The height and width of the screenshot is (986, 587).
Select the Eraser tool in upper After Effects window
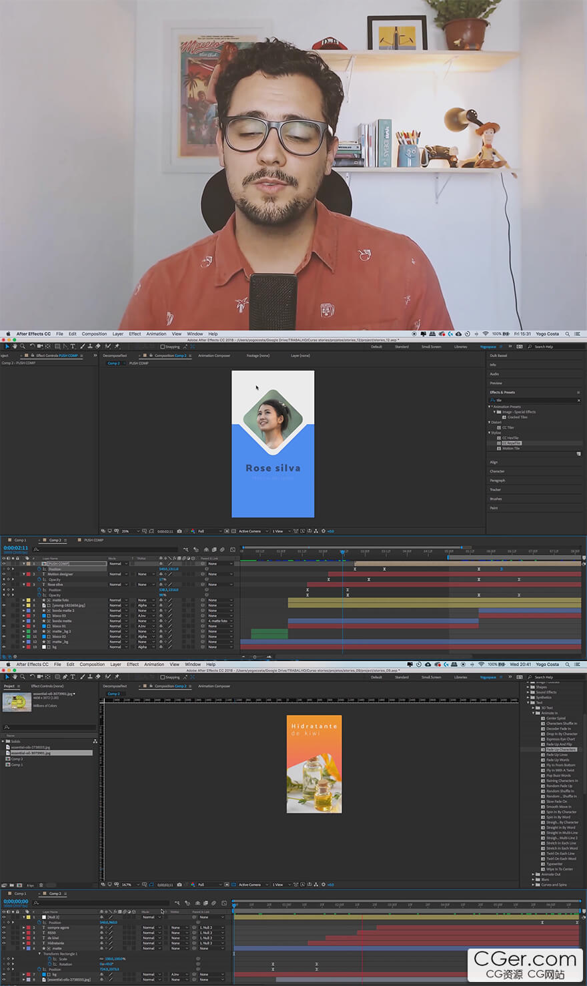tap(98, 346)
